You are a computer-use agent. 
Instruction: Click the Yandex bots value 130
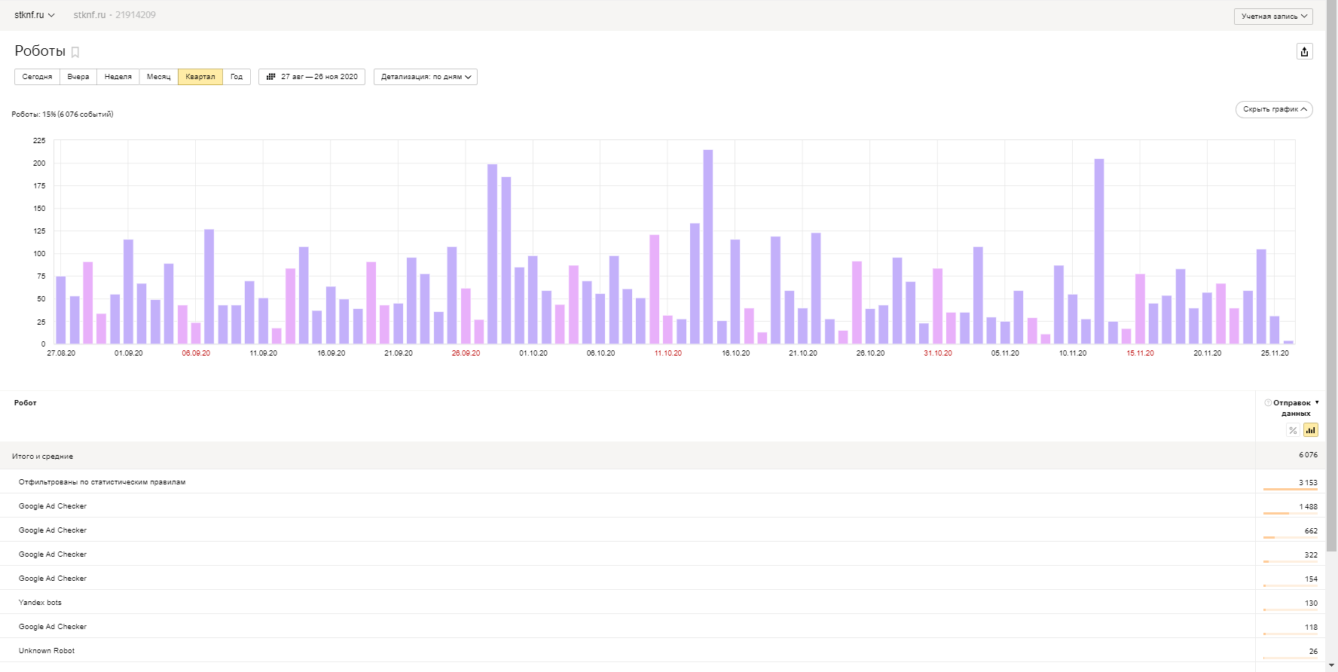point(1312,603)
